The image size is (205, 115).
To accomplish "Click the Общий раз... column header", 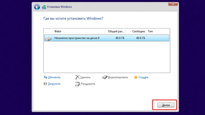I will [x=115, y=31].
